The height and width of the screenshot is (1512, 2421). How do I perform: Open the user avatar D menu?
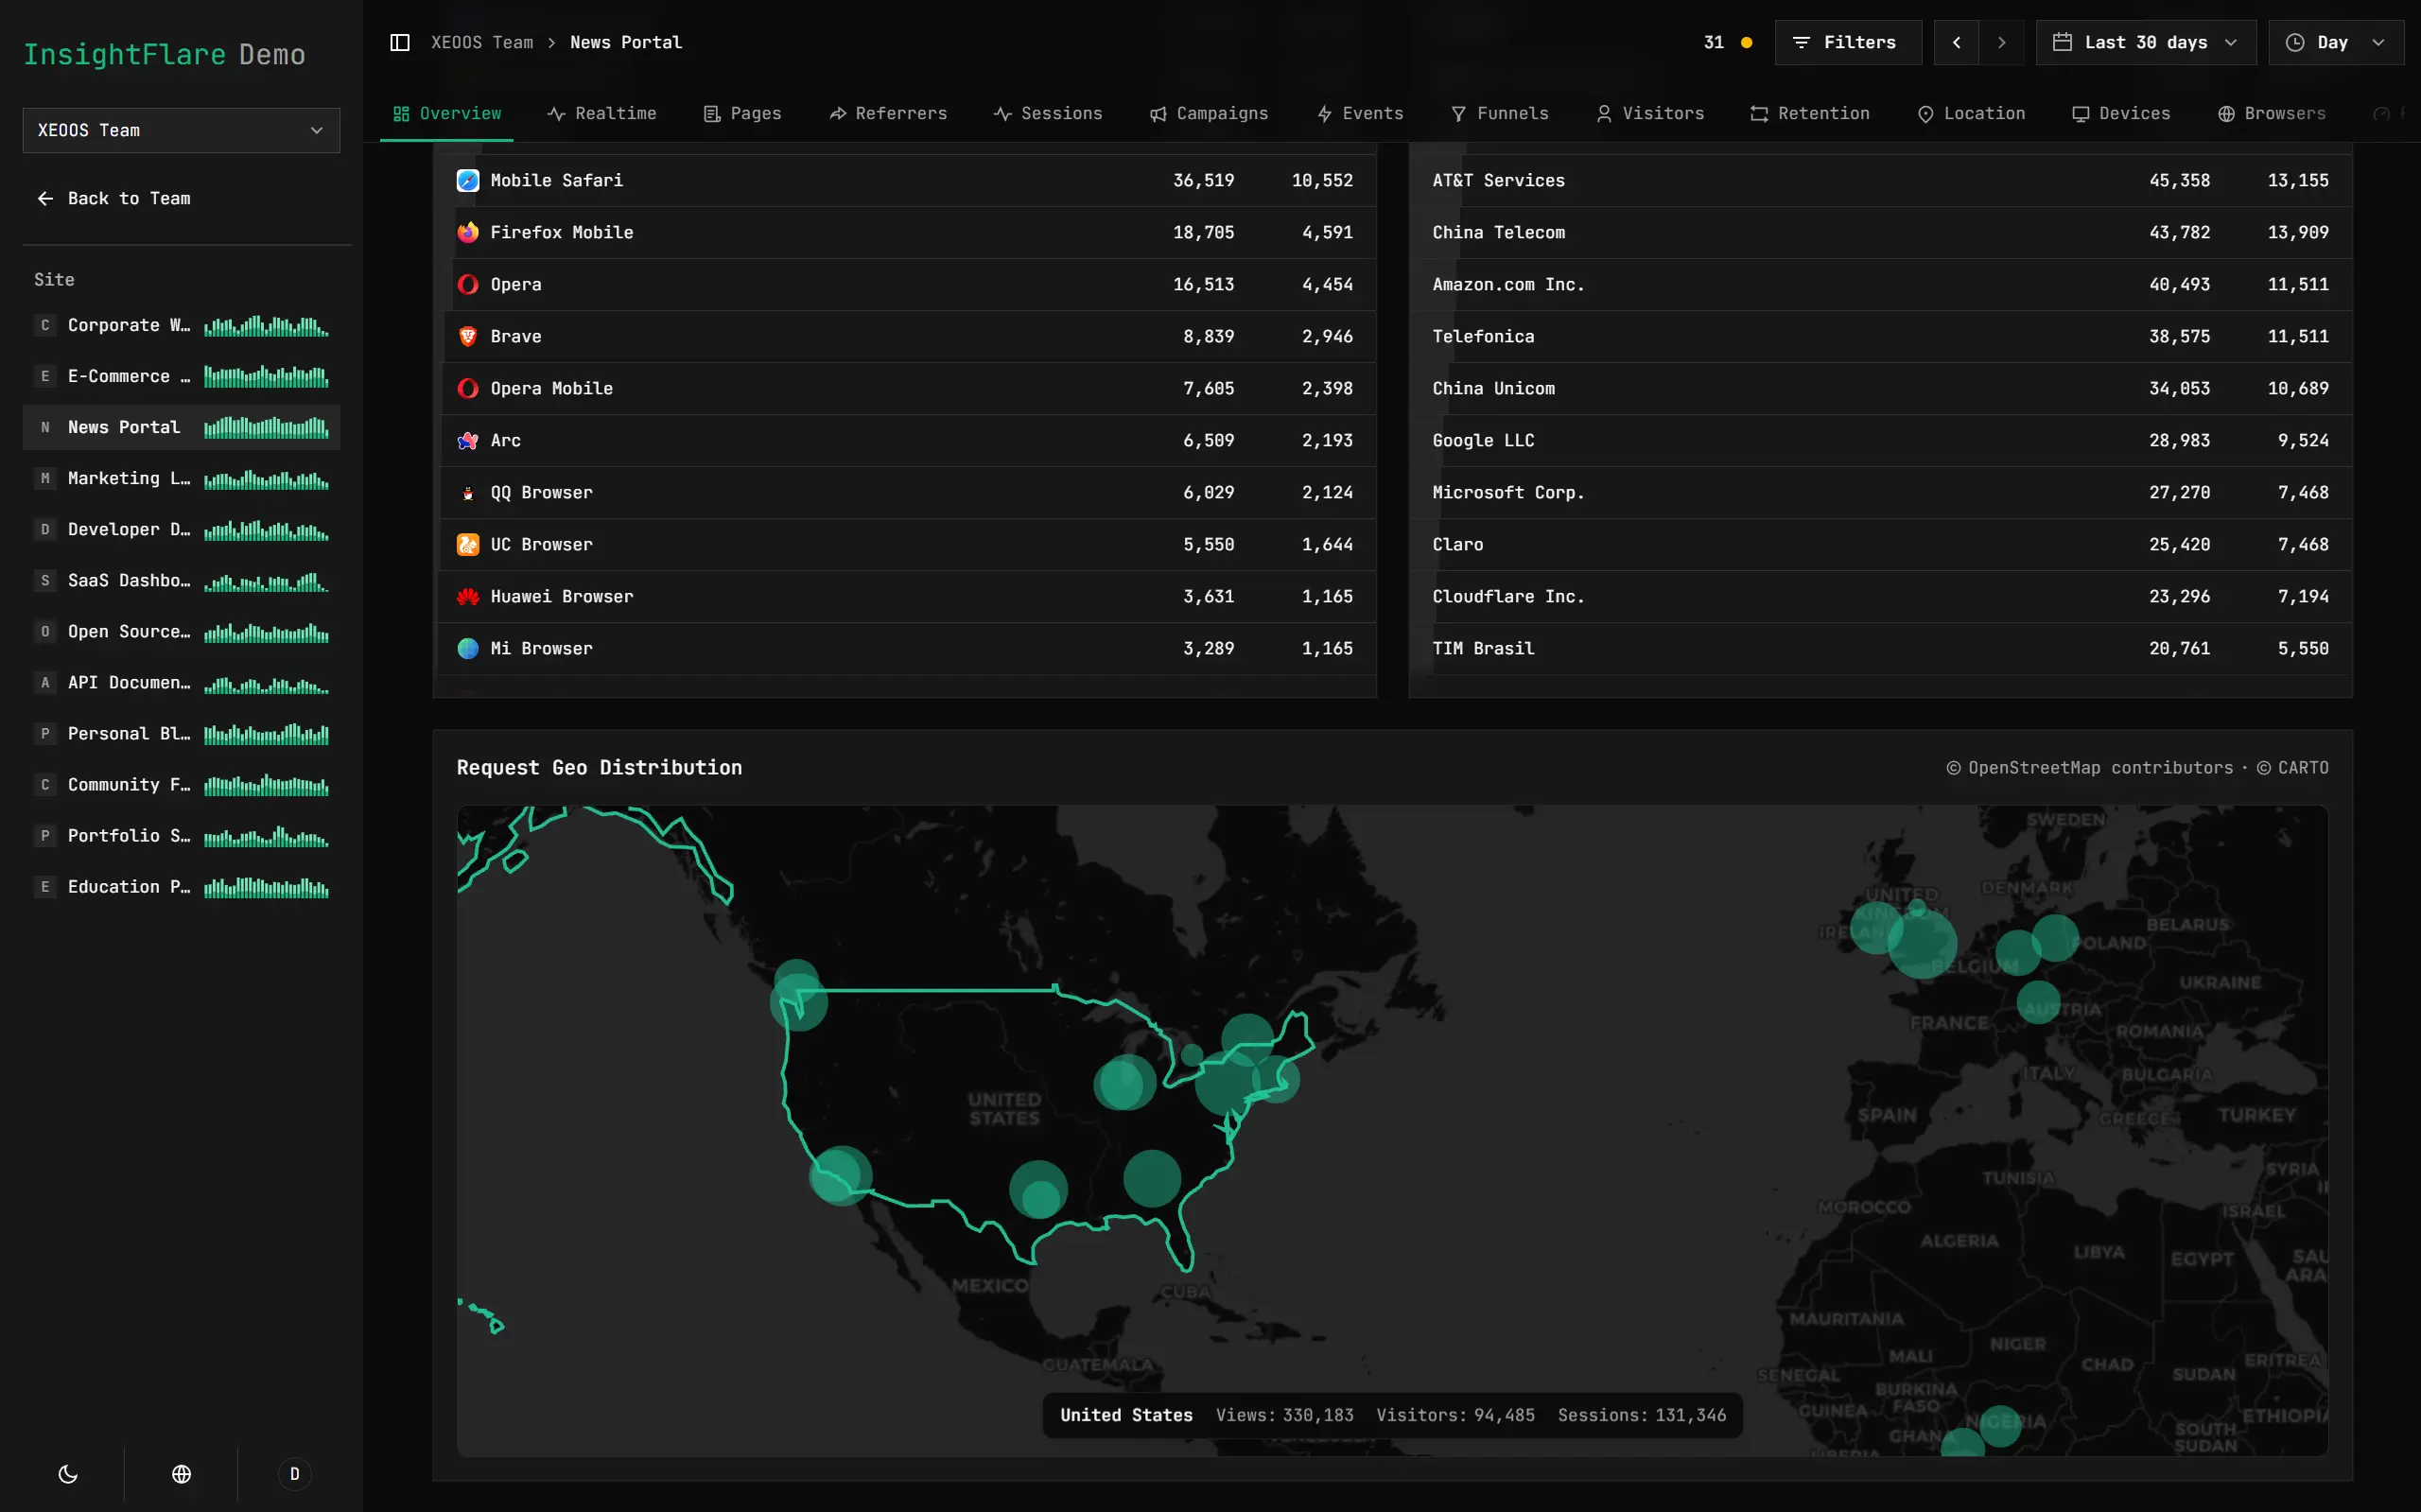tap(294, 1474)
